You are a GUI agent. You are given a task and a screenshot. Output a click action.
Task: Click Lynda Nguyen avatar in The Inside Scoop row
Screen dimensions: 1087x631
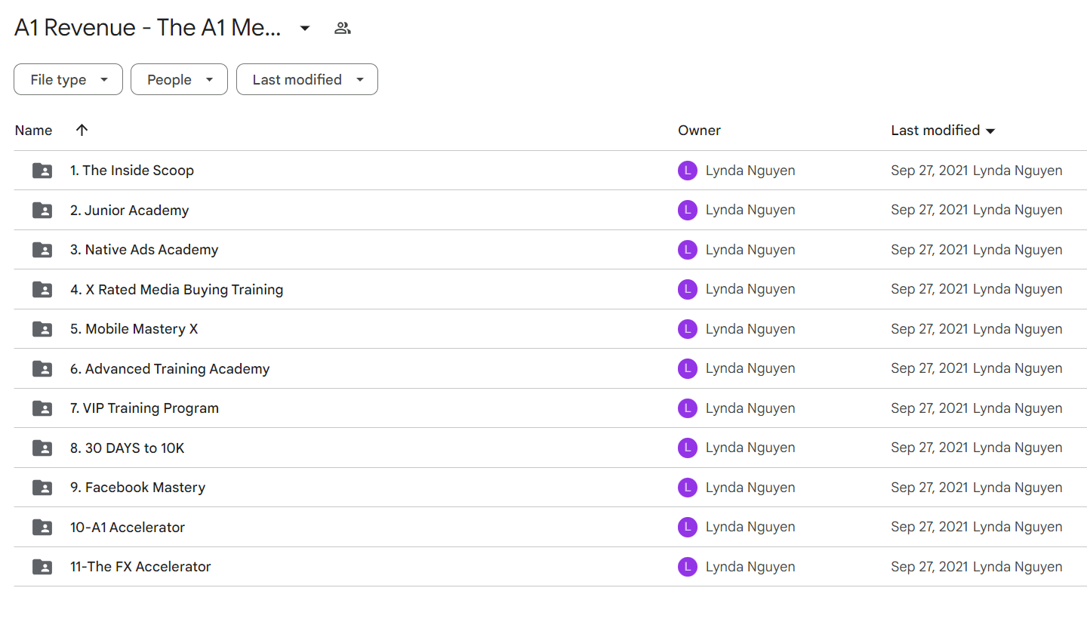click(x=687, y=171)
